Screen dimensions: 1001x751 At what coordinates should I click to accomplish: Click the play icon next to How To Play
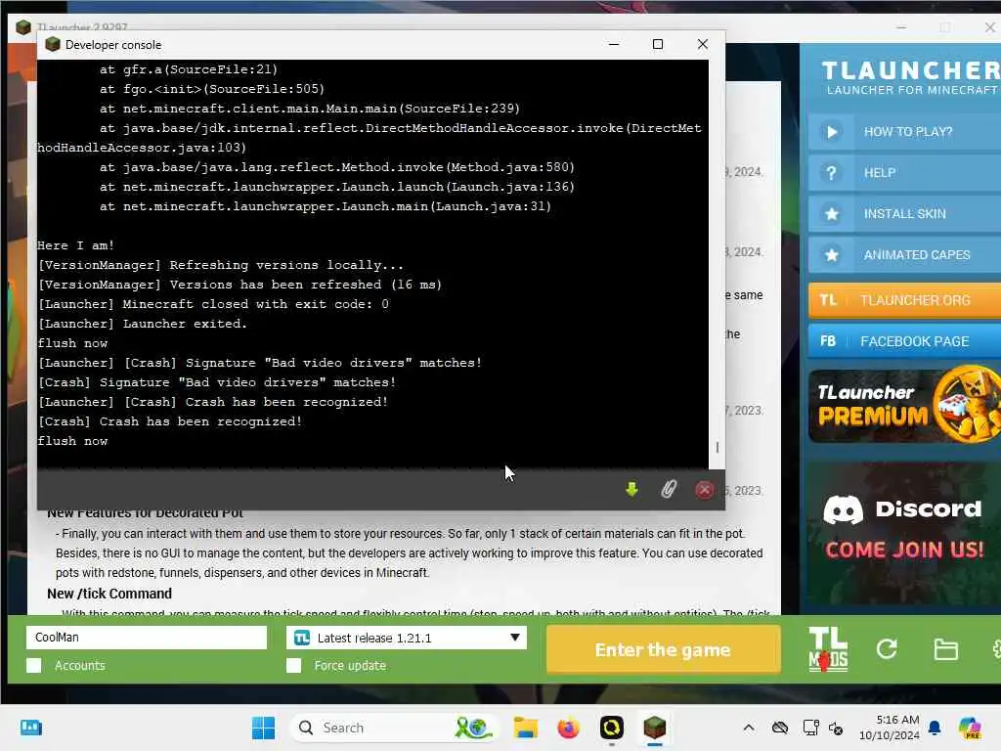coord(831,132)
